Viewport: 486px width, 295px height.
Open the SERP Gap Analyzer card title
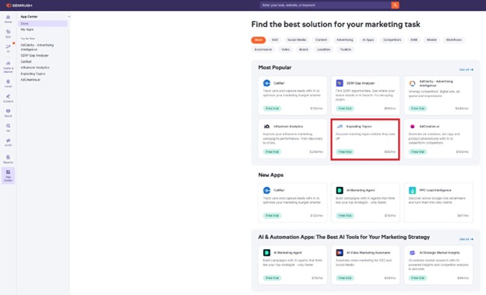361,83
